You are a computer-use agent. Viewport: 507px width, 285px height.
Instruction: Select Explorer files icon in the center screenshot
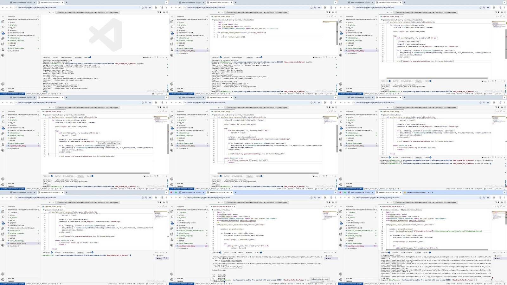coord(172,117)
